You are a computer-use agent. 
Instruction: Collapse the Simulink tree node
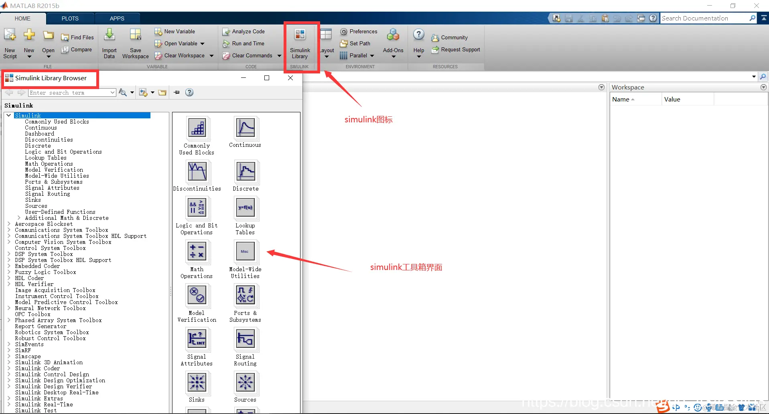9,115
